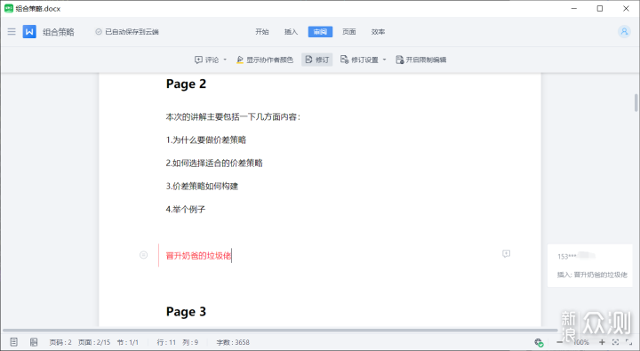Viewport: 640px width, 351px height.
Task: Click the fit-to-page icon in status bar
Action: coord(615,342)
